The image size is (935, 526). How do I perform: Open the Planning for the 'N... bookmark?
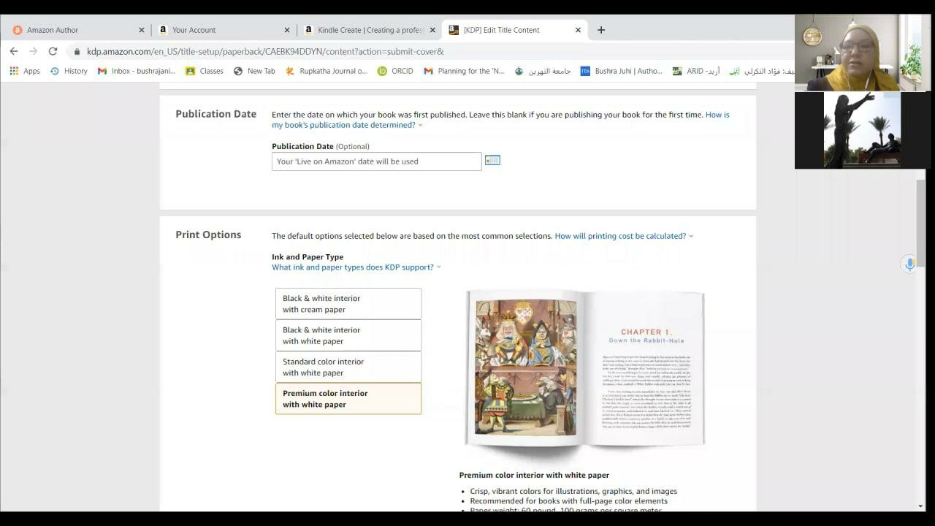(464, 71)
